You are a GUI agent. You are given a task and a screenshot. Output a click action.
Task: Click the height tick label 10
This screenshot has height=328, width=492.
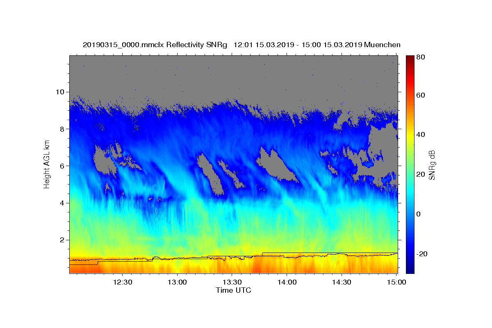point(61,92)
